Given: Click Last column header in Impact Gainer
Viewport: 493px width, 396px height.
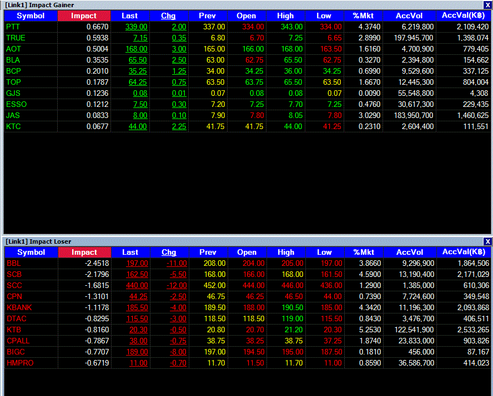Looking at the screenshot, I should tap(130, 16).
